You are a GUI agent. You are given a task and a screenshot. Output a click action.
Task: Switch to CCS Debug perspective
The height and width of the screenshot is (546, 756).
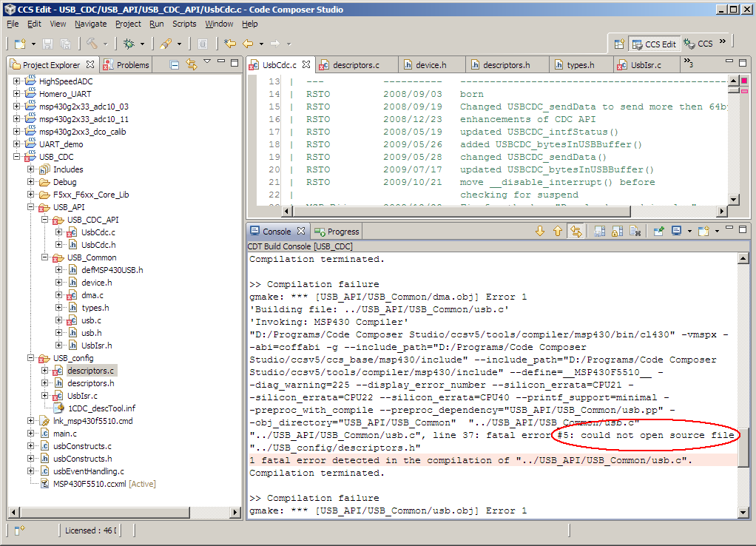(x=698, y=44)
